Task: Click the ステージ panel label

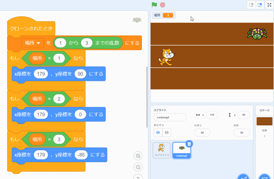Action: [264, 110]
